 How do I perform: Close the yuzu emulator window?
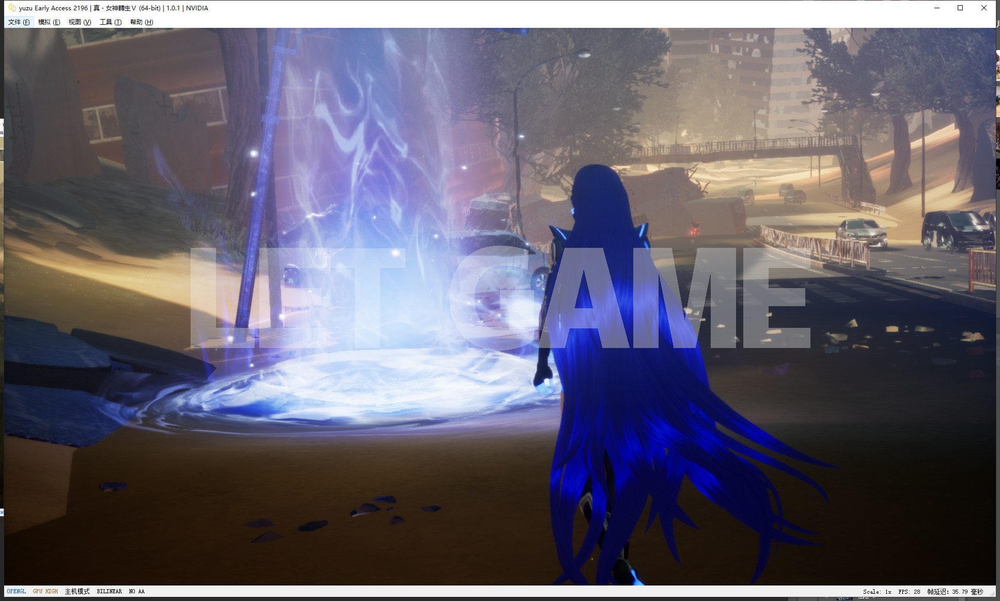983,8
